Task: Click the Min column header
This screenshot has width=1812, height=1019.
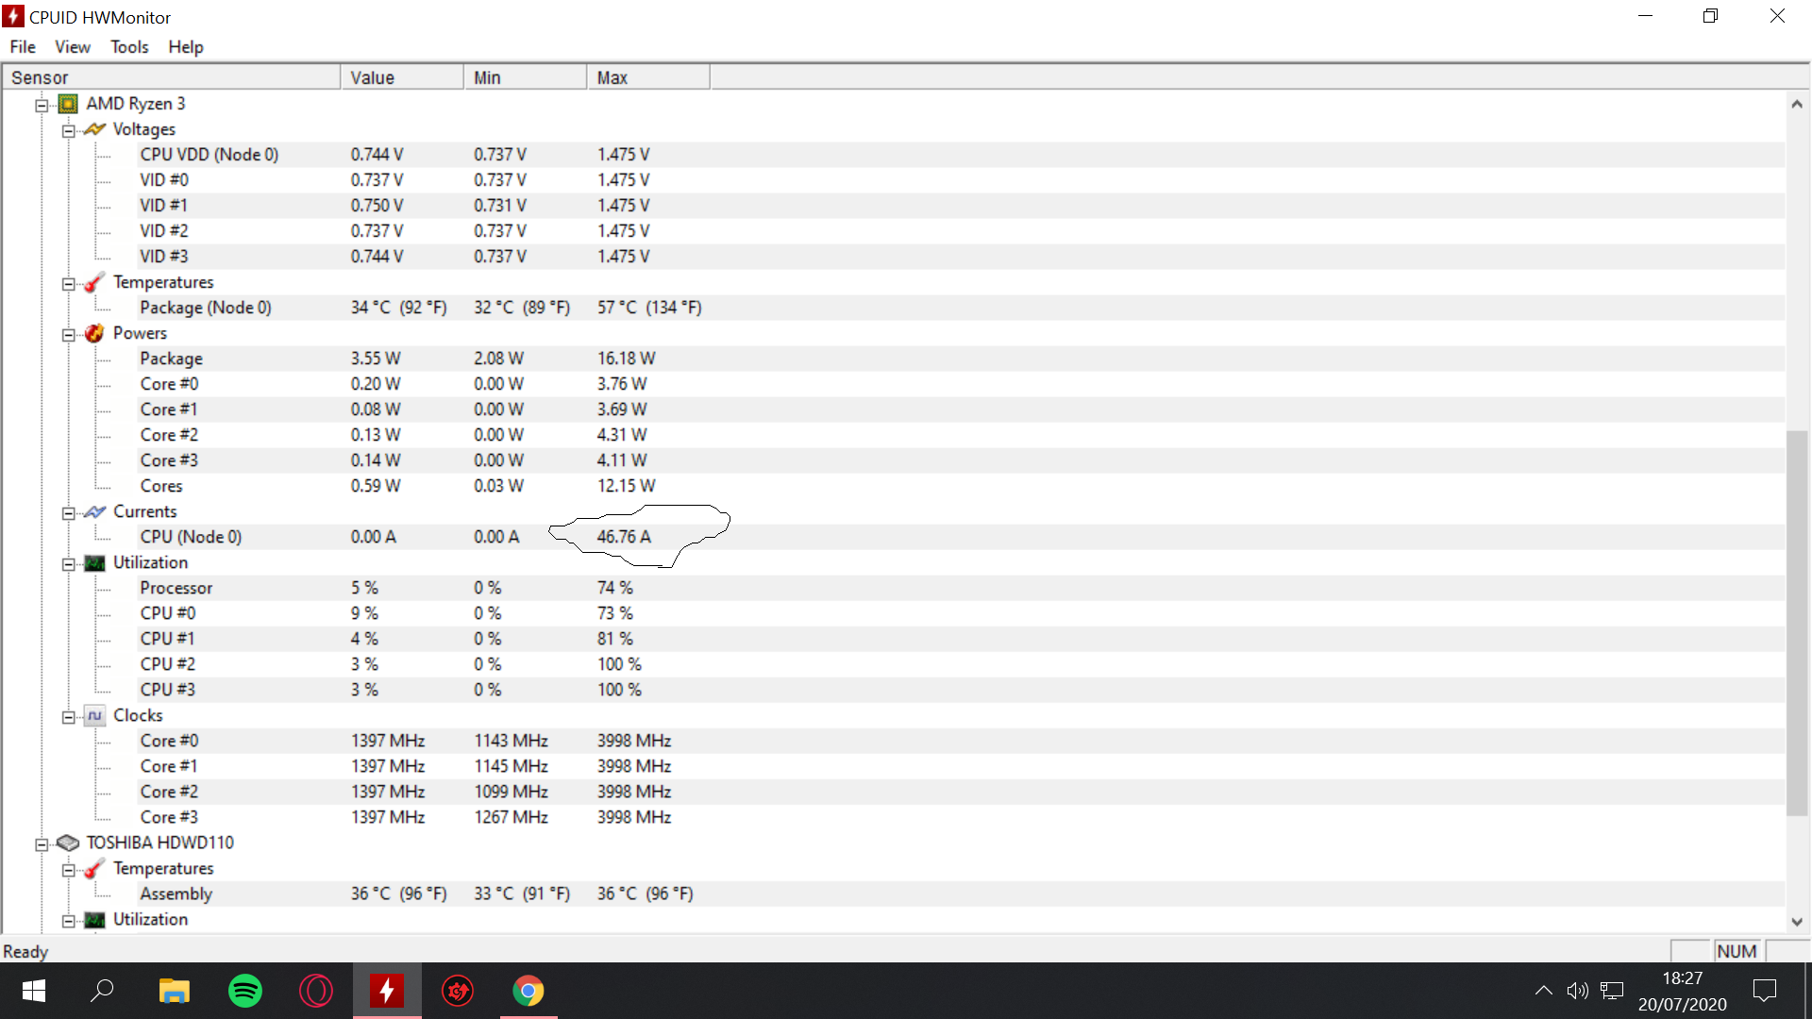Action: 525,77
